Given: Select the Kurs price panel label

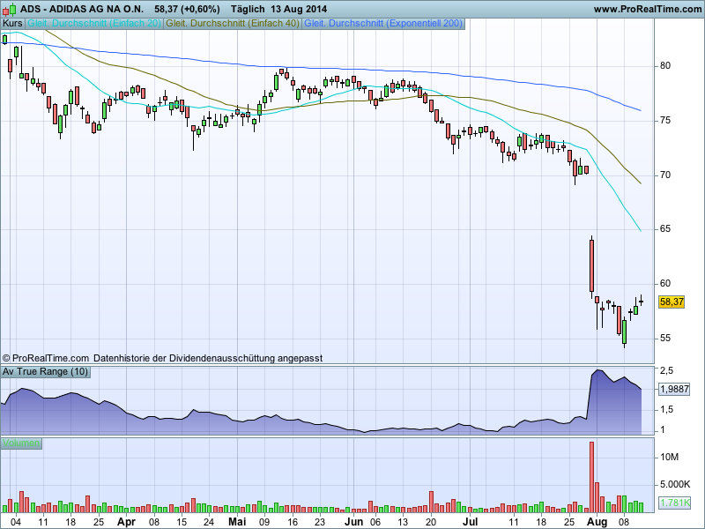Looking at the screenshot, I should pos(13,24).
